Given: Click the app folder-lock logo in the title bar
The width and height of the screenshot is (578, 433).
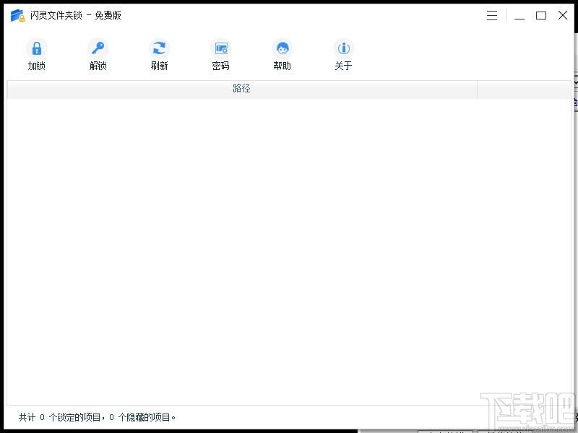Looking at the screenshot, I should pos(17,15).
